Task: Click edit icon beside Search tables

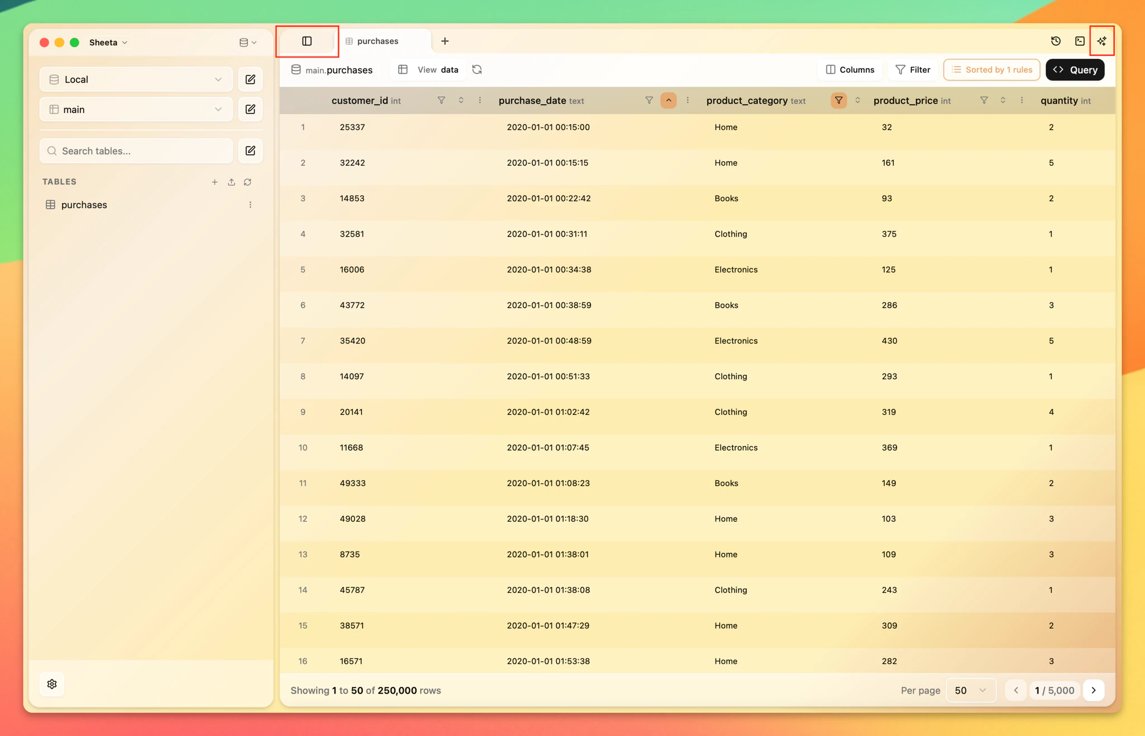Action: [x=250, y=151]
